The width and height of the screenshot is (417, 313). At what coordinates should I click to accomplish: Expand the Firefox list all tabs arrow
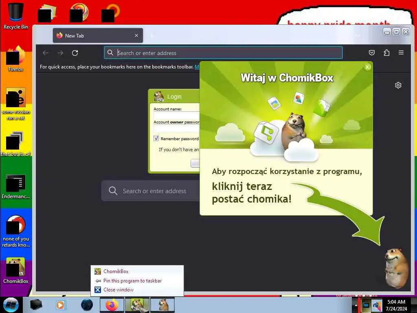[x=358, y=35]
